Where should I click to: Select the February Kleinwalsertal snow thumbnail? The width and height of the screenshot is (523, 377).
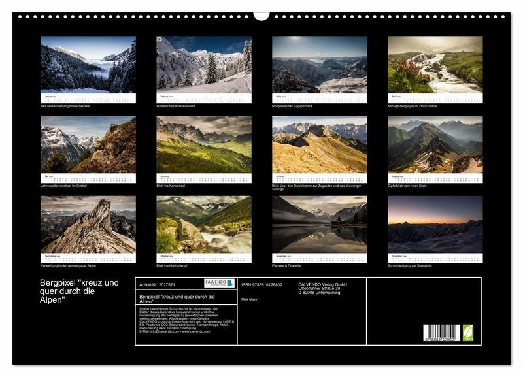pyautogui.click(x=204, y=65)
